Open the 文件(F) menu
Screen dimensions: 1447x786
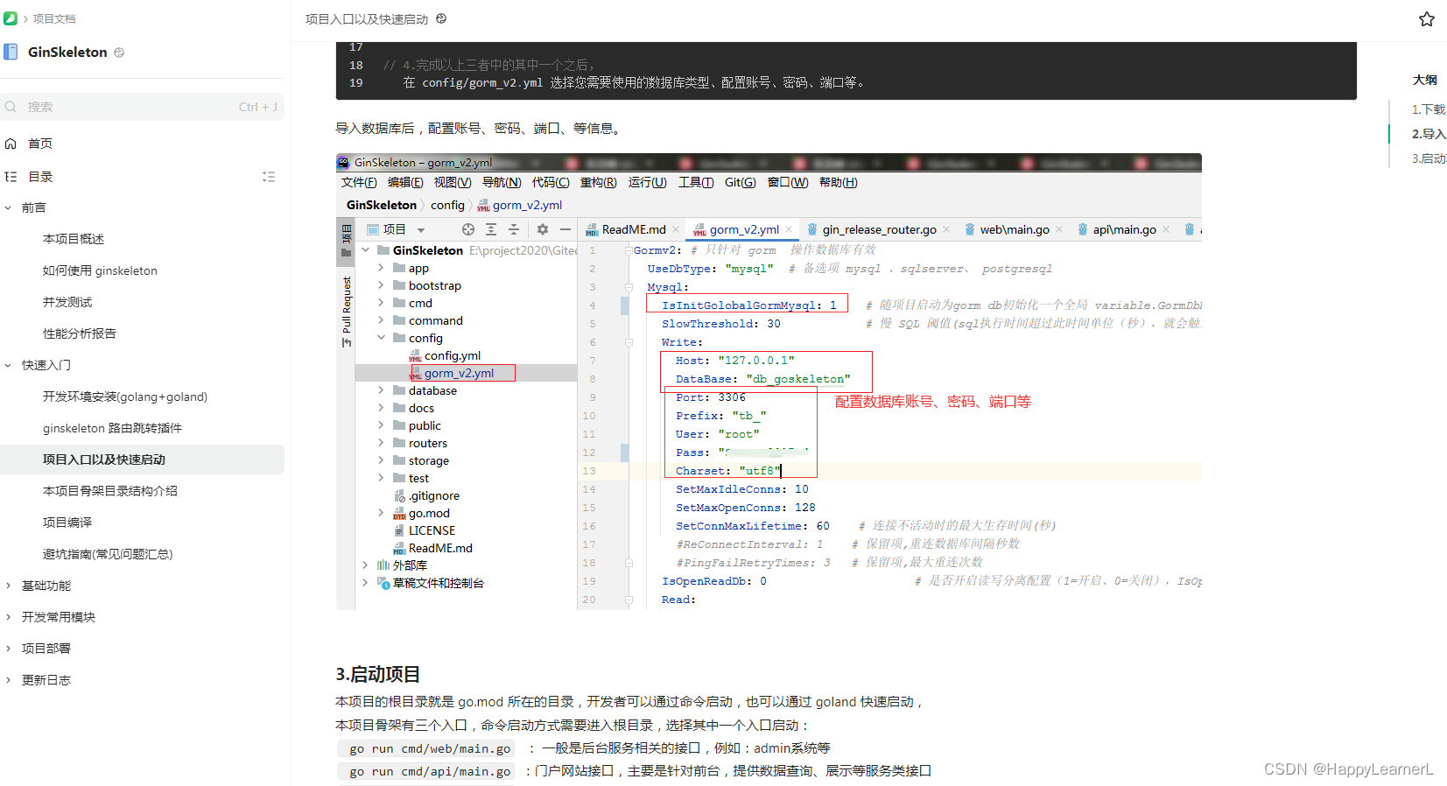click(359, 182)
